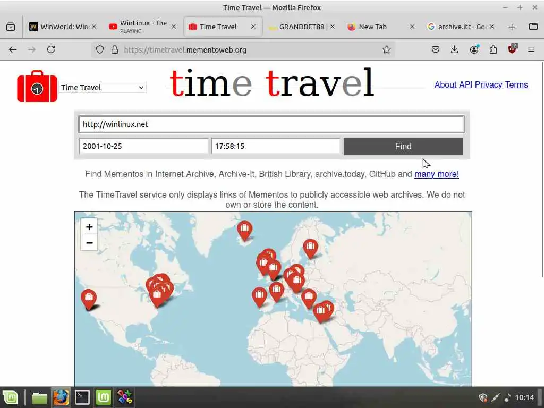Open the Linux Mint start menu
The image size is (544, 408).
(x=11, y=397)
